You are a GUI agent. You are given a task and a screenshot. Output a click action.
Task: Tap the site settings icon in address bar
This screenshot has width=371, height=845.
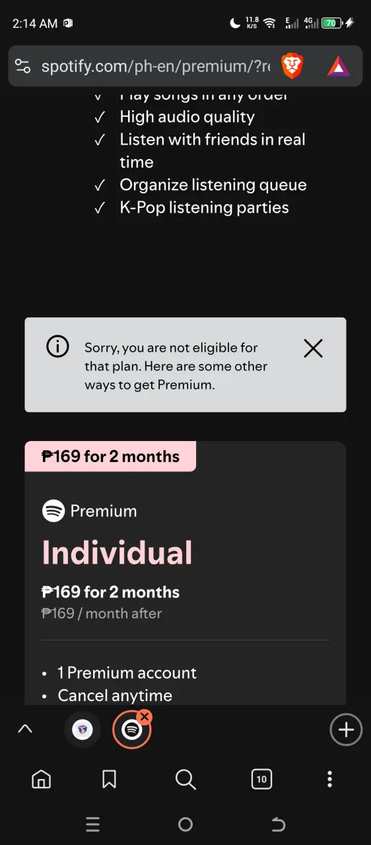[x=22, y=66]
